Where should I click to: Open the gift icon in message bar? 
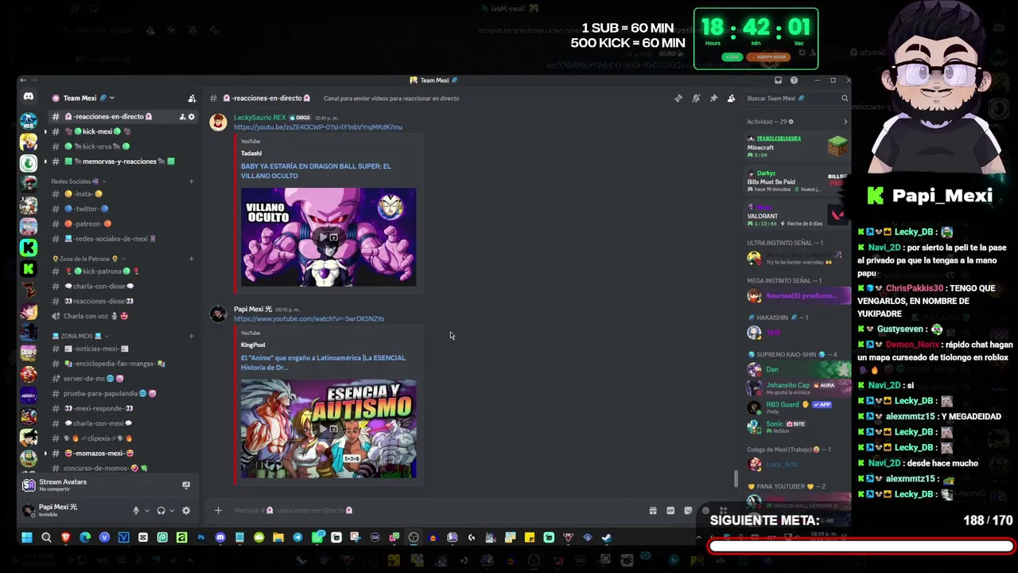pyautogui.click(x=653, y=510)
